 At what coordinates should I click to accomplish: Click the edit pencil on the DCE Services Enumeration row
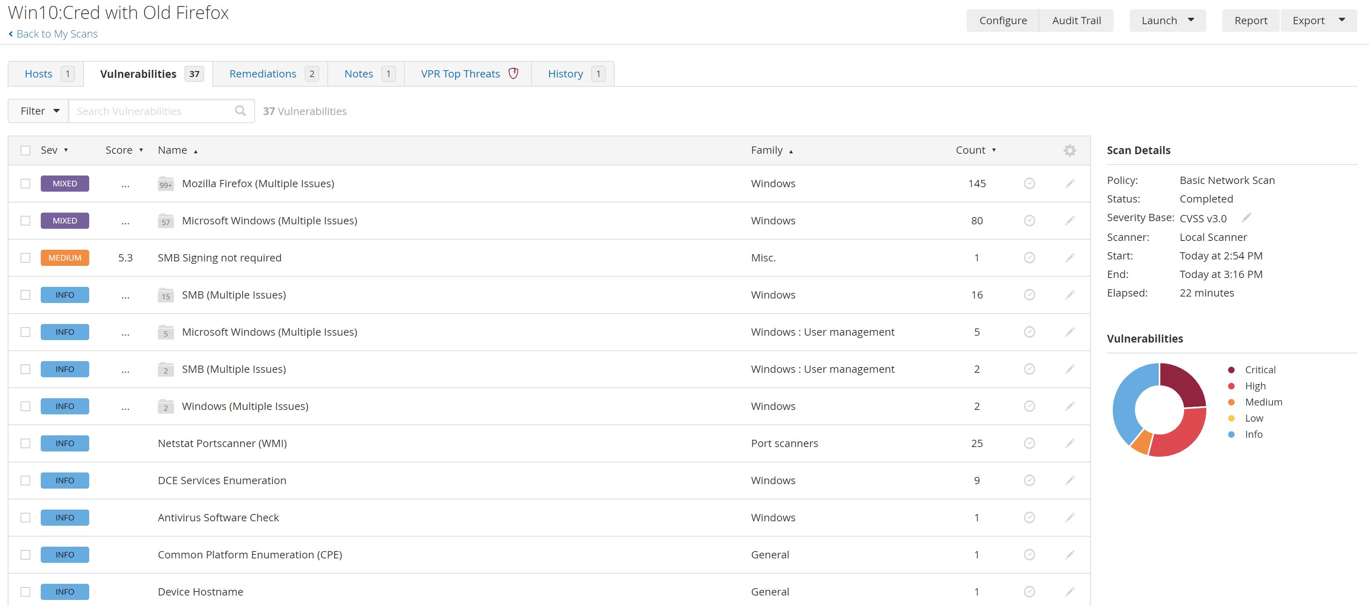(x=1069, y=481)
